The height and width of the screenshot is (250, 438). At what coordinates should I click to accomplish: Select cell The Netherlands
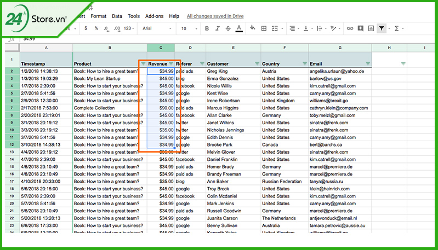click(x=285, y=218)
